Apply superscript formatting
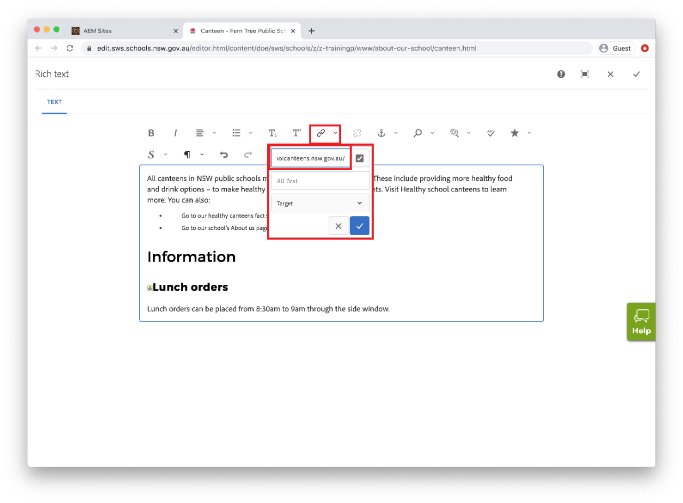683x503 pixels. click(297, 133)
